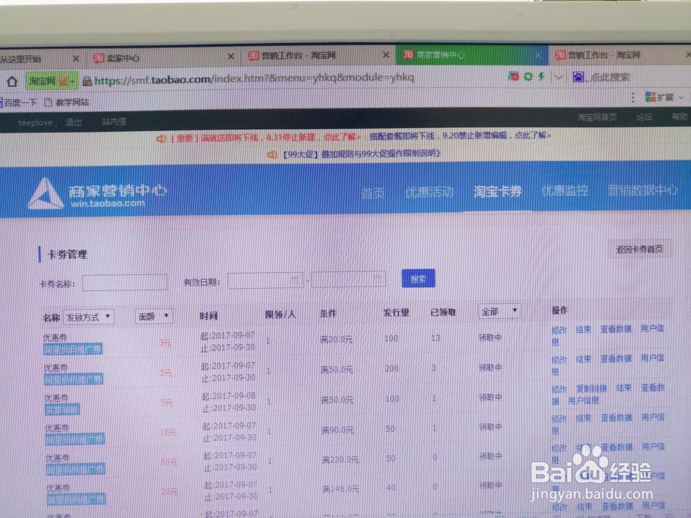The image size is (691, 518).
Task: Open the toolbar three-dot more menu
Action: (633, 97)
